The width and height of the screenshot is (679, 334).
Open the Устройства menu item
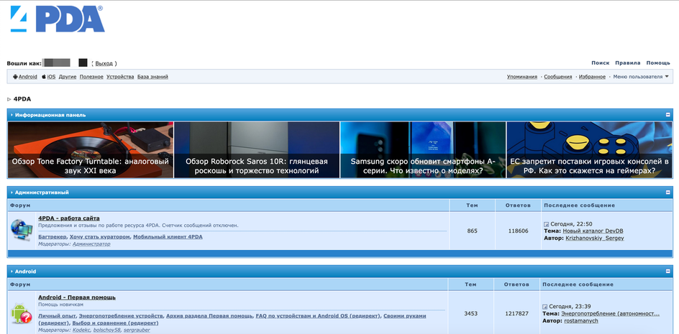click(x=120, y=77)
